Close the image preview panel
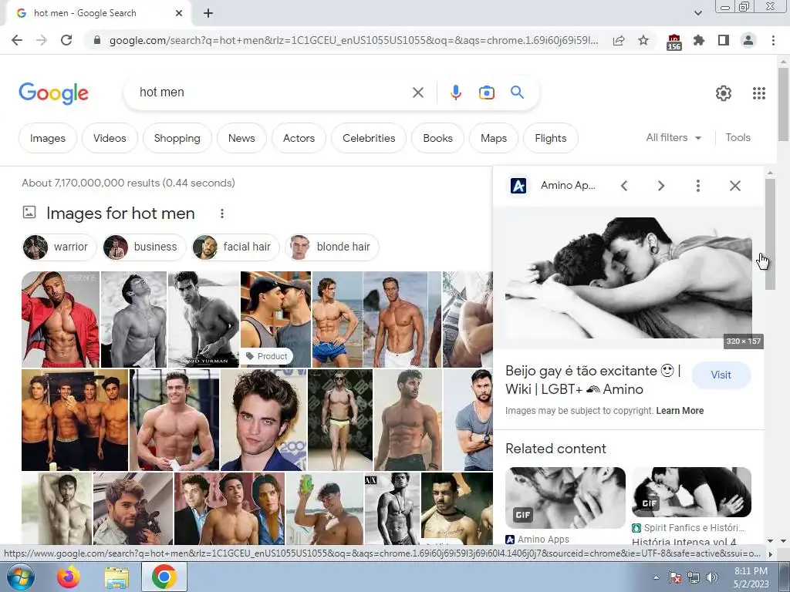 (x=735, y=186)
